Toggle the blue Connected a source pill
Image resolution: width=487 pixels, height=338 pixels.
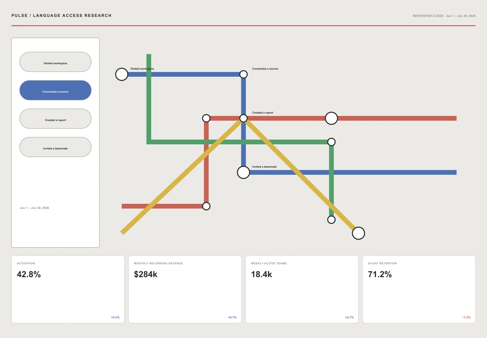point(55,90)
